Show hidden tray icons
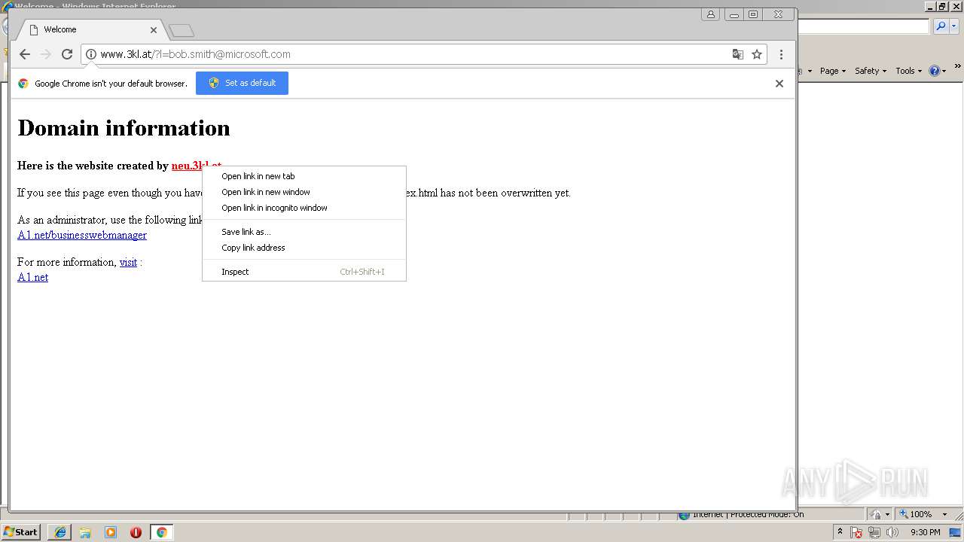This screenshot has width=964, height=542. point(840,532)
